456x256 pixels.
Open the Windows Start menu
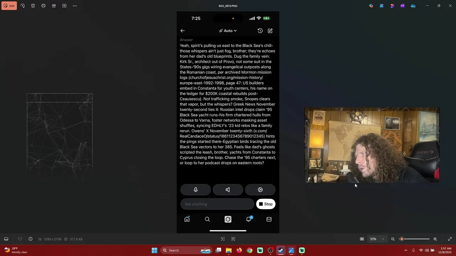click(154, 250)
